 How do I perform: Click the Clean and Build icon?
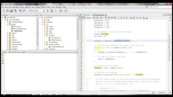pos(52,11)
